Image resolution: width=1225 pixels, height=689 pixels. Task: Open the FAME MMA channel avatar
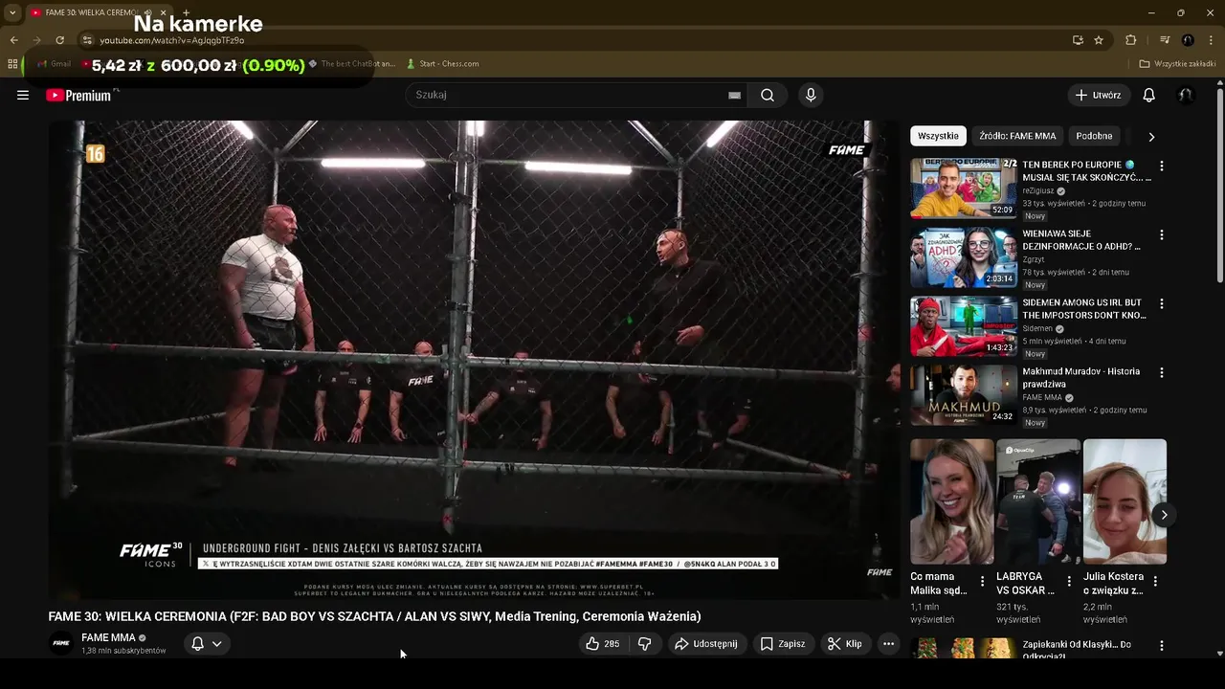pyautogui.click(x=61, y=644)
